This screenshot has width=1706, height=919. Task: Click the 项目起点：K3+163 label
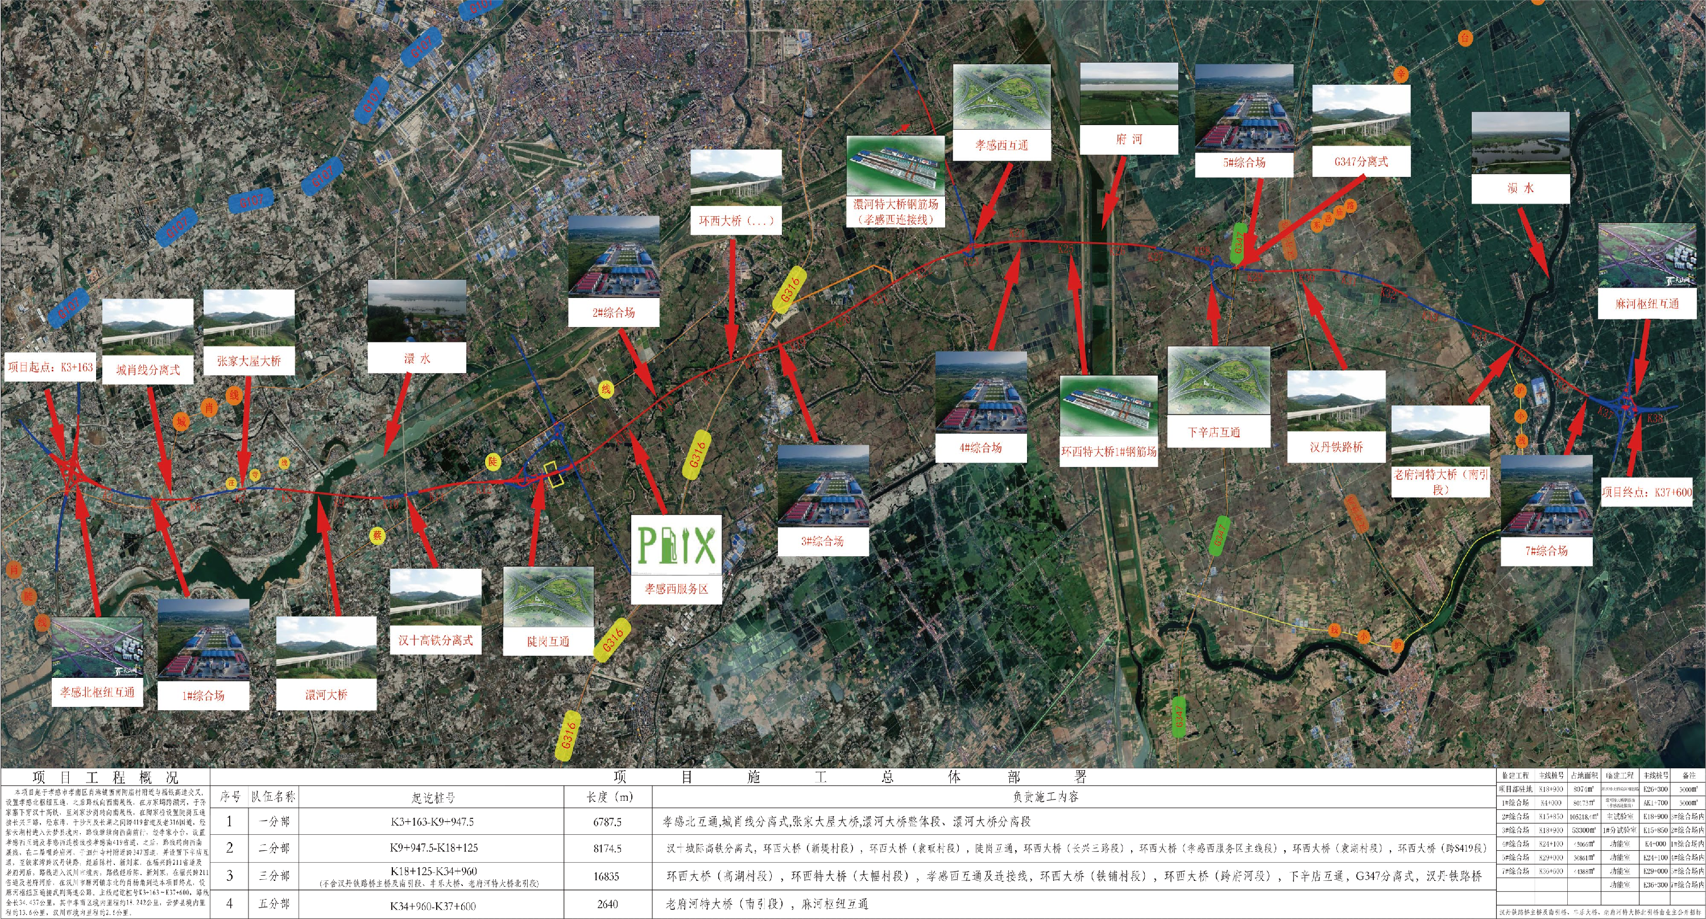click(x=51, y=367)
